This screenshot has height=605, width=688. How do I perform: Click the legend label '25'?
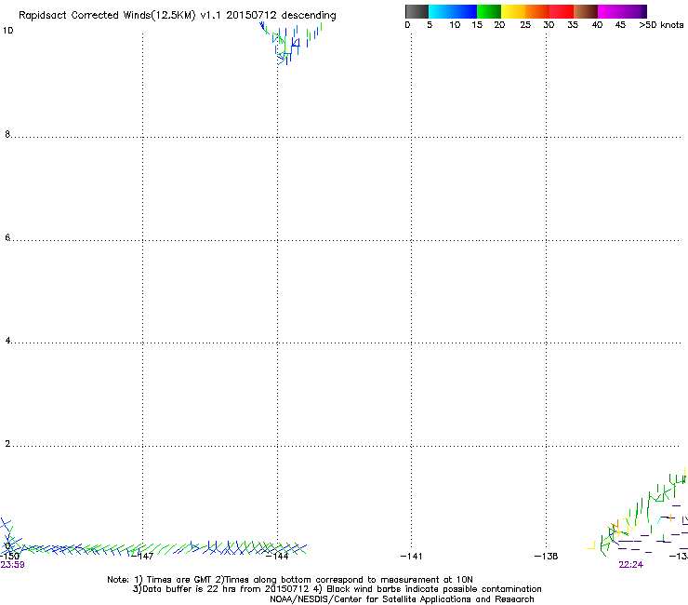pos(525,24)
